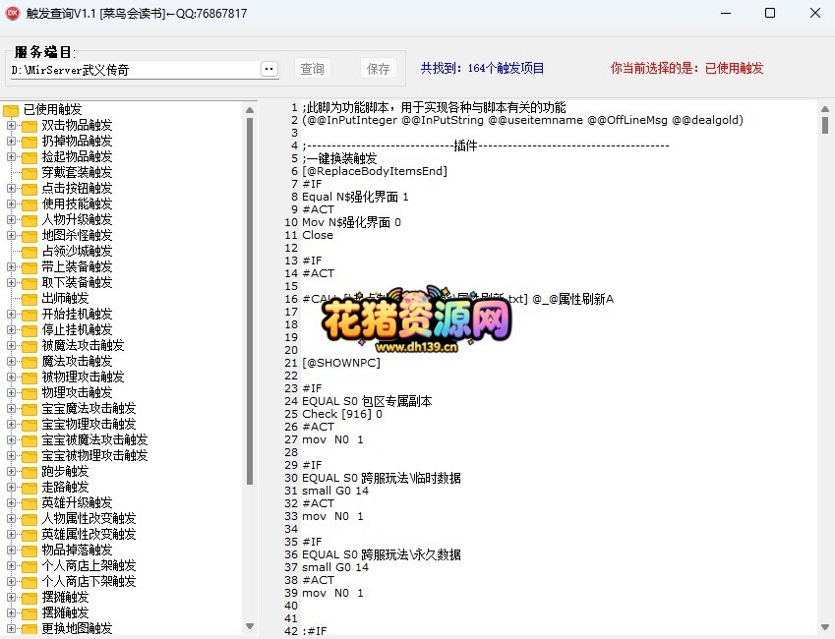
Task: Expand the 地图杀怪触发 tree node
Action: pyautogui.click(x=11, y=235)
